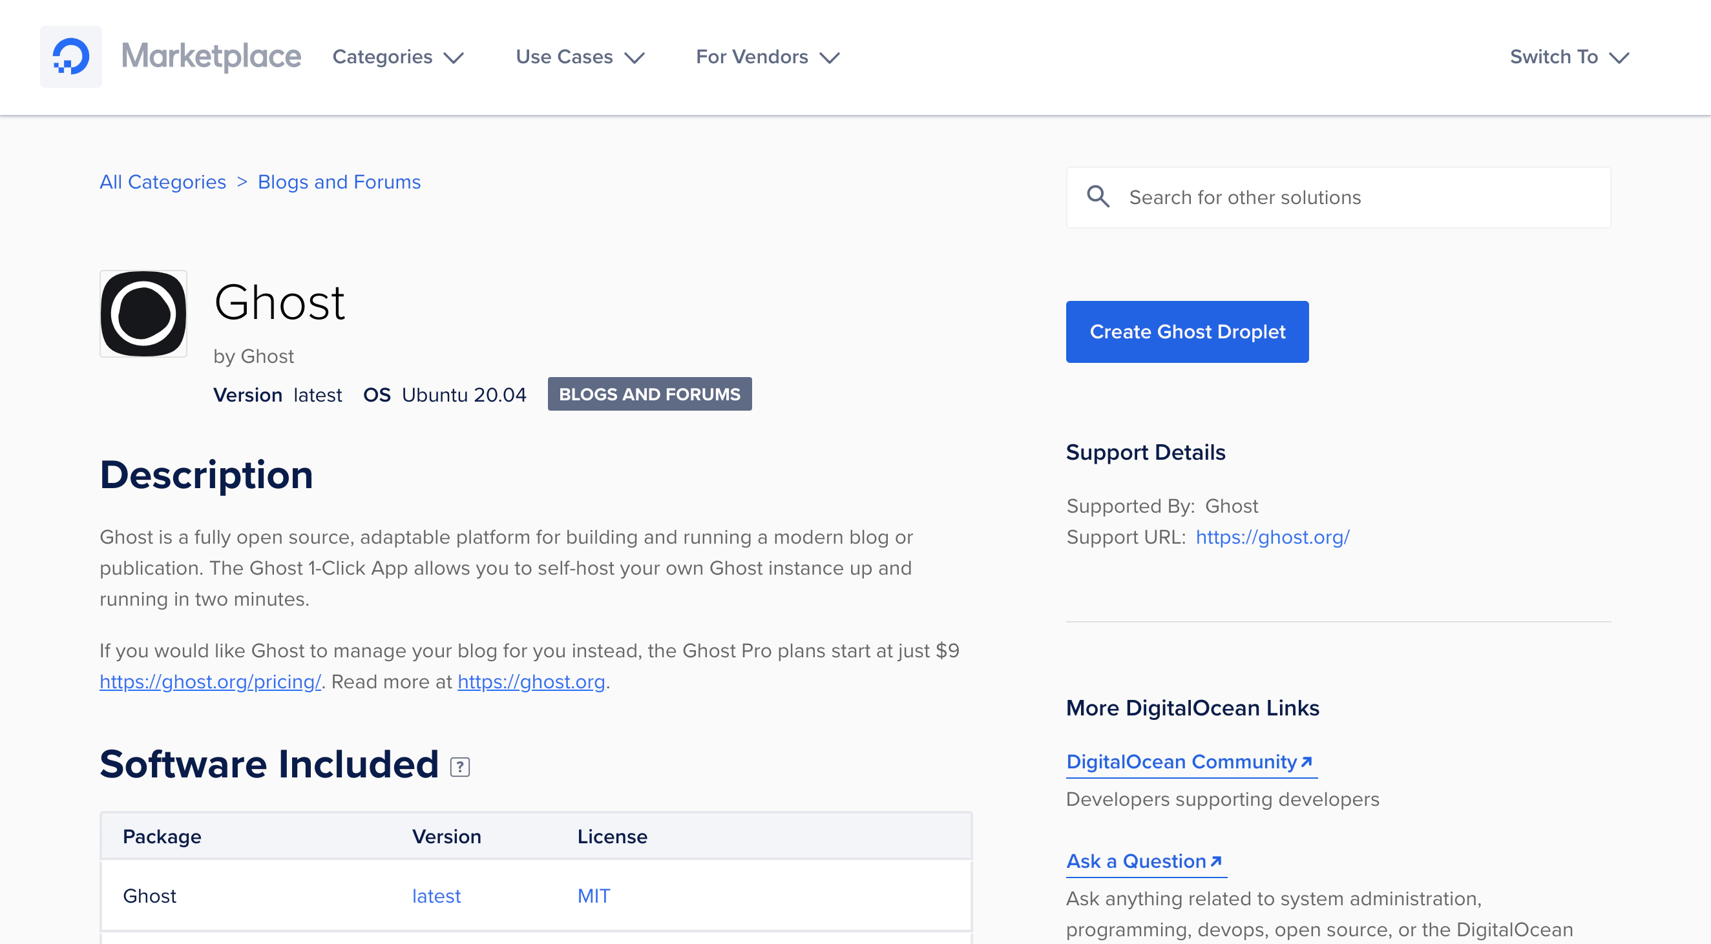Click the DigitalOcean Marketplace logo icon
1711x944 pixels.
(x=67, y=56)
